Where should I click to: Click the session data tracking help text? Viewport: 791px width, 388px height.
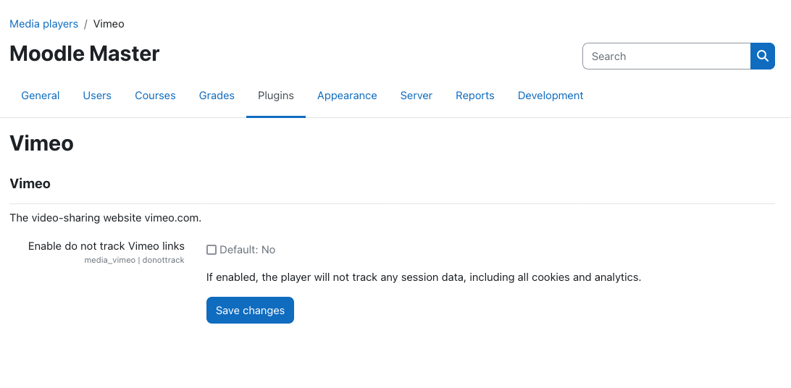(x=424, y=277)
